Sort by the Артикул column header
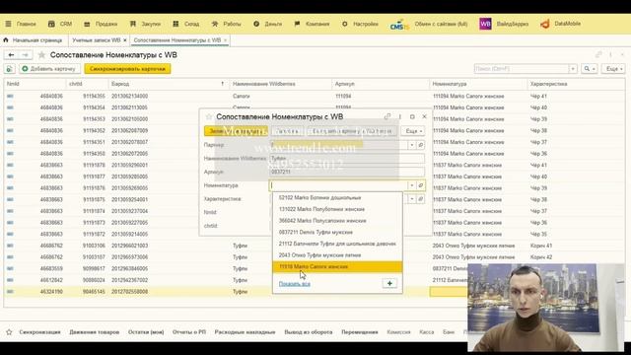 click(x=381, y=84)
